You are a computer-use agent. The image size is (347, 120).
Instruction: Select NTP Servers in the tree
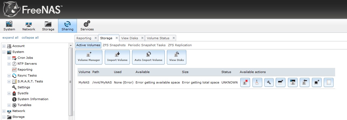27,64
